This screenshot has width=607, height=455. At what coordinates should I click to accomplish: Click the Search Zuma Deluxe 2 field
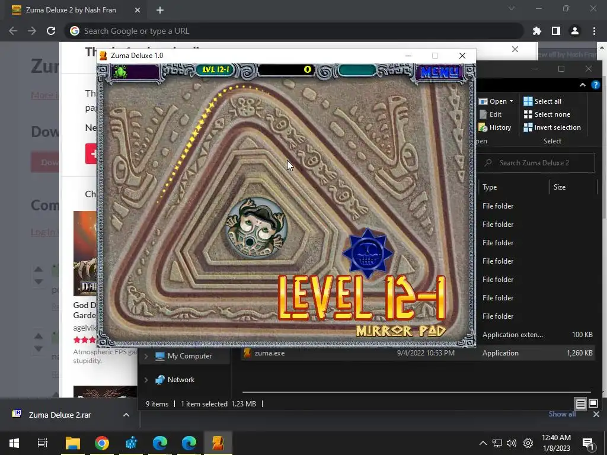(x=536, y=163)
